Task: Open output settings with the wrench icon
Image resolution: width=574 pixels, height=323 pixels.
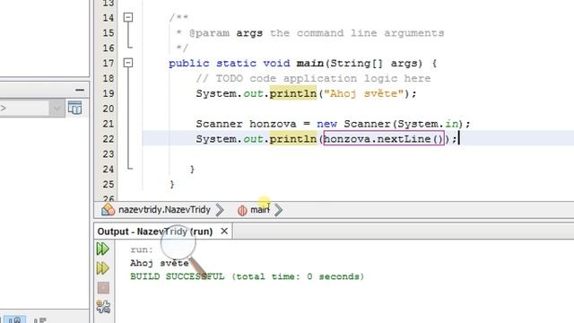Action: point(103,307)
